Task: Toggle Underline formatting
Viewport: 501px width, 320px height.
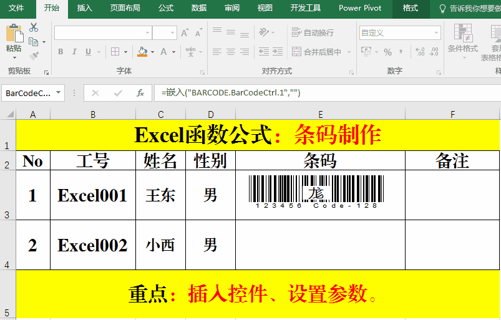Action: pyautogui.click(x=88, y=52)
